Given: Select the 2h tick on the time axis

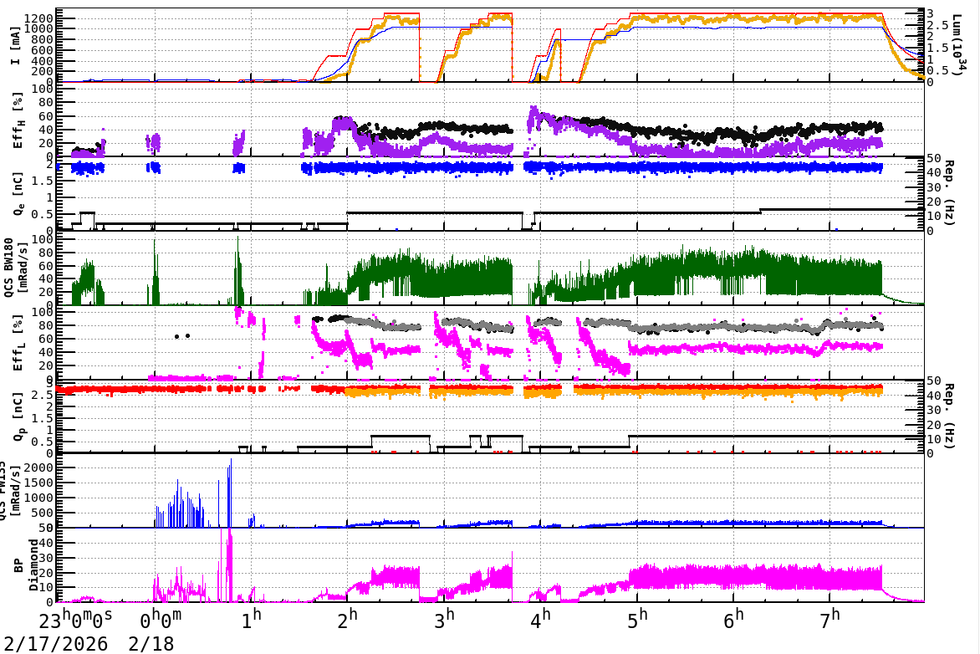Looking at the screenshot, I should click(348, 621).
